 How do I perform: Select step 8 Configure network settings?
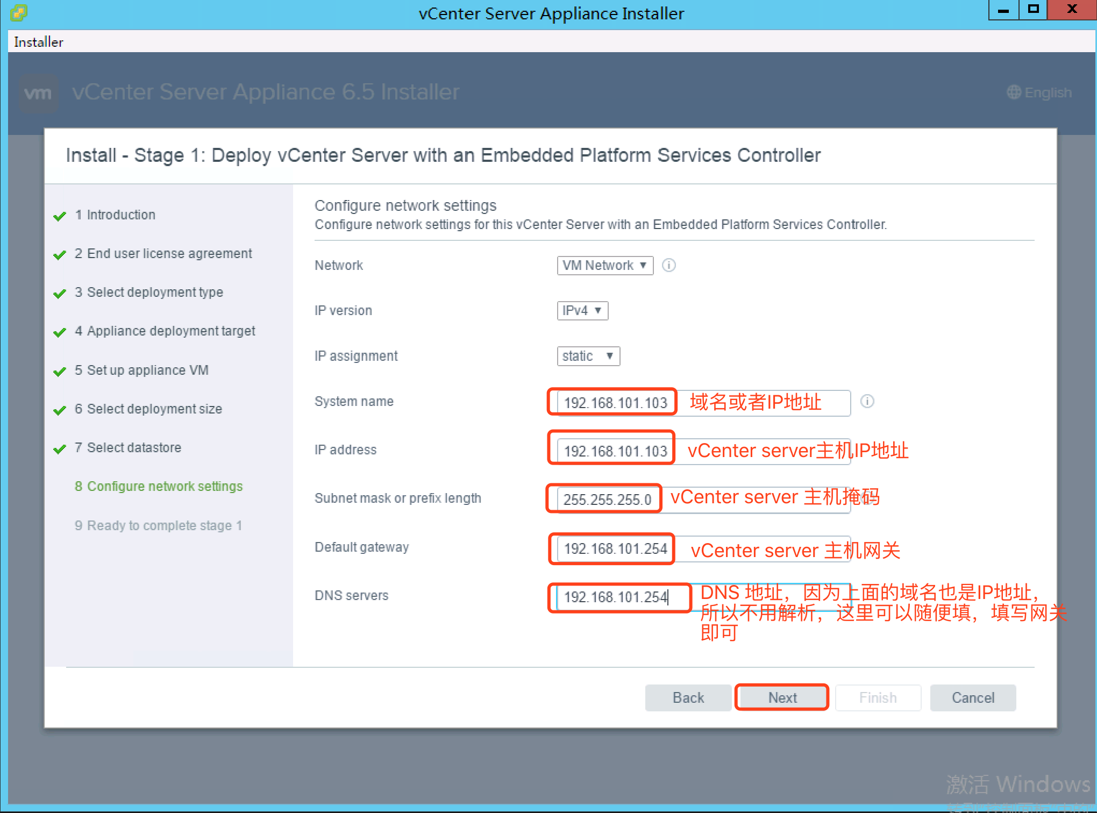pyautogui.click(x=159, y=486)
